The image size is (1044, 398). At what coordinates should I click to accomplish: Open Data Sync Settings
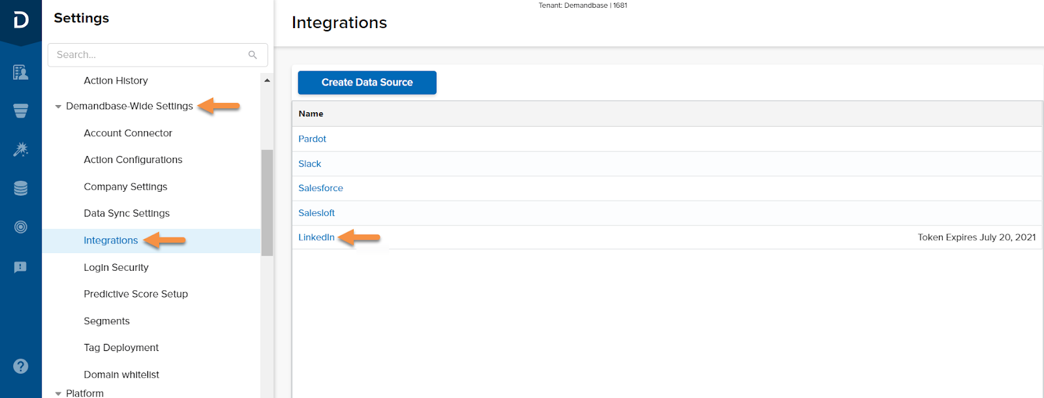[127, 213]
